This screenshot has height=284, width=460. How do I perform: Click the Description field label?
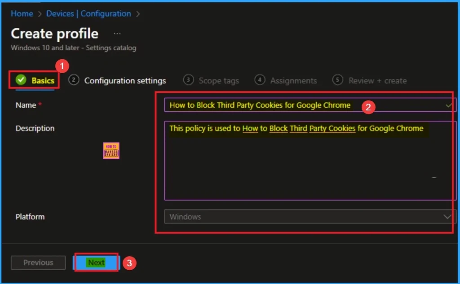35,128
